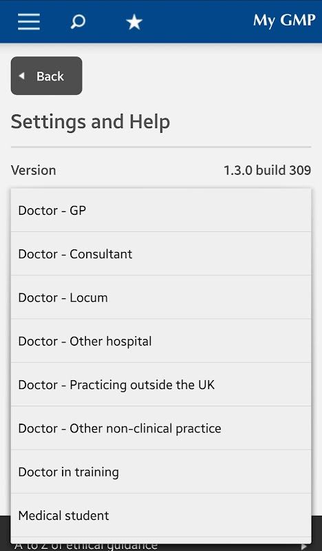Open favourites via the star icon

tap(134, 22)
